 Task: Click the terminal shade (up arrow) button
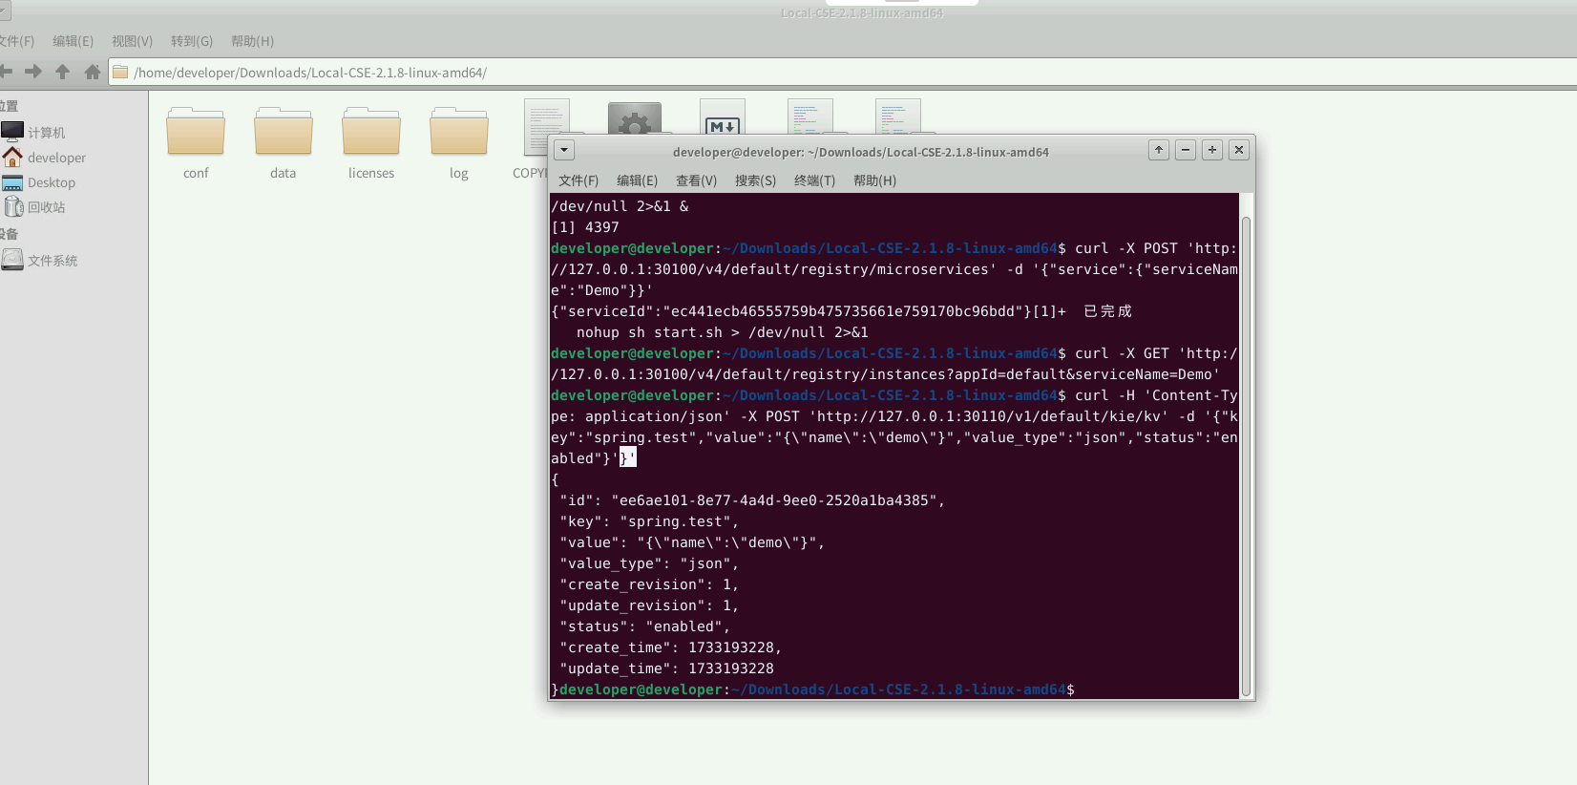coord(1159,150)
